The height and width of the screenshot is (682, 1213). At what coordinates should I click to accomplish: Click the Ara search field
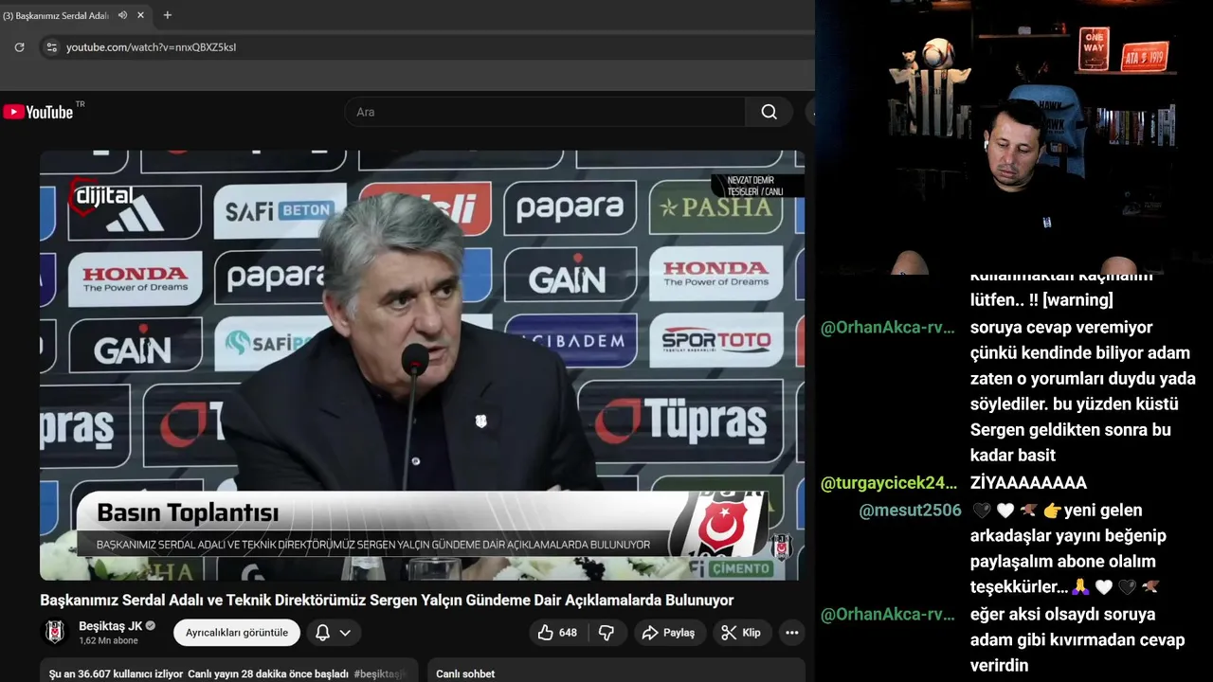(x=545, y=112)
